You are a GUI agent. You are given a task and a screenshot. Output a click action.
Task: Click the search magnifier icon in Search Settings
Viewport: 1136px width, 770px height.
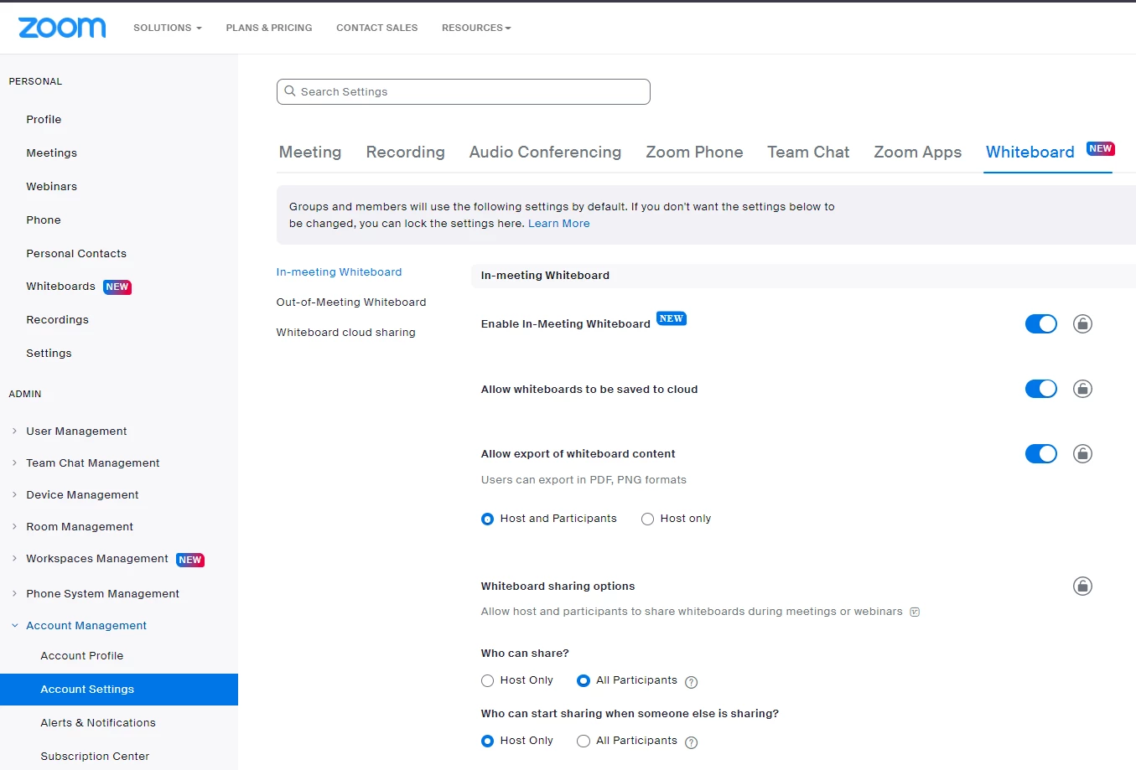tap(290, 91)
